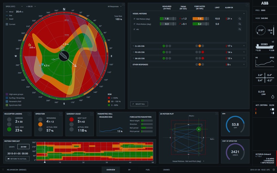Toggle the High wave groups color swatch
This screenshot has height=173, width=277.
tap(7, 94)
